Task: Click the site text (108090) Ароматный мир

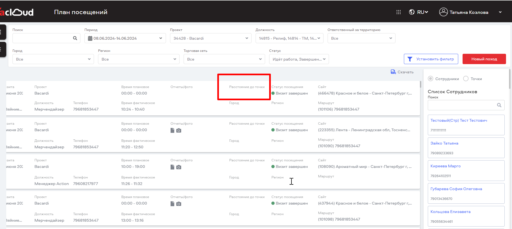Action: coord(365,167)
